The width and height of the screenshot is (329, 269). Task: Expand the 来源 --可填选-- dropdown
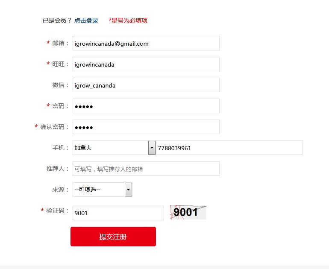click(x=103, y=190)
